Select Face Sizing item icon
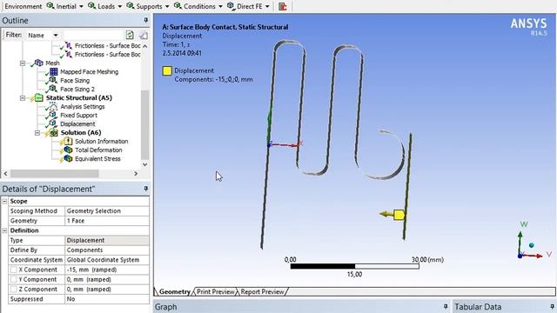 (x=53, y=80)
